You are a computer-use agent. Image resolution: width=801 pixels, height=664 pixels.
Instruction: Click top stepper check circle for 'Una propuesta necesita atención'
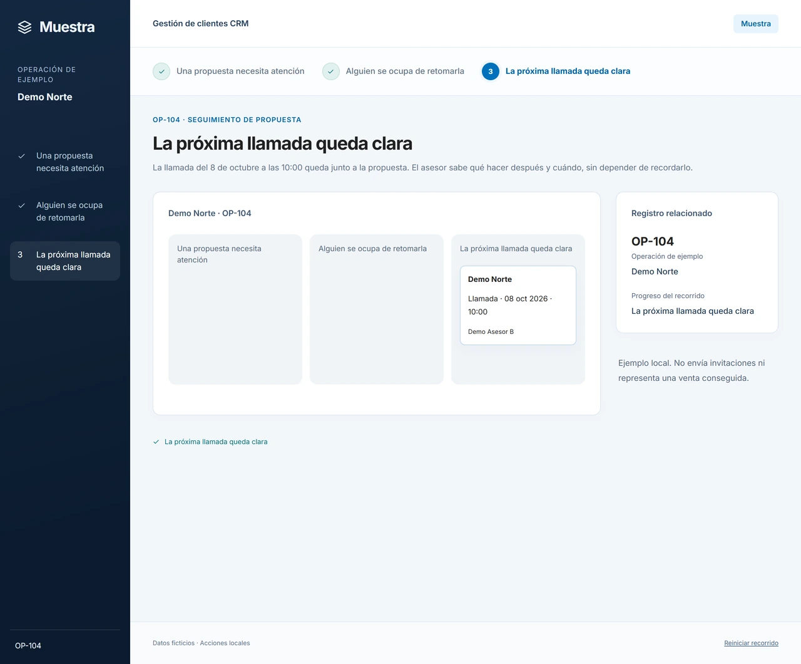[161, 71]
